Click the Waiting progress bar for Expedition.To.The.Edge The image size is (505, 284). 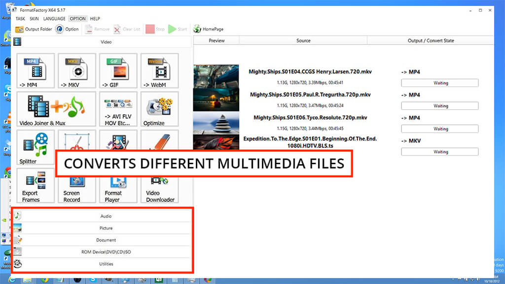tap(439, 151)
